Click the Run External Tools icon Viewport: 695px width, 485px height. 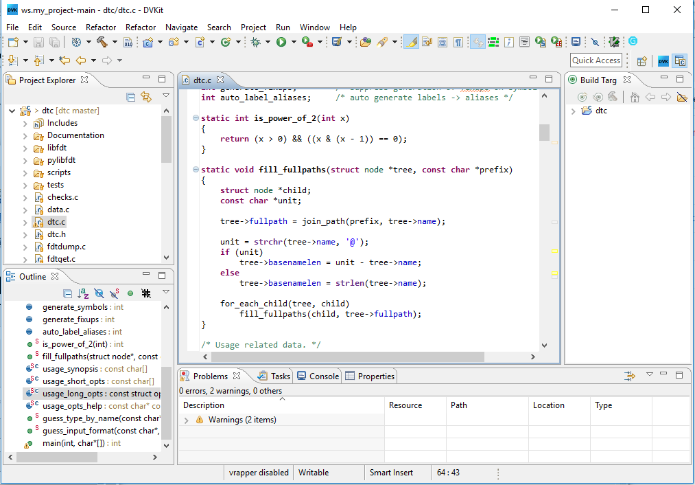[x=307, y=42]
